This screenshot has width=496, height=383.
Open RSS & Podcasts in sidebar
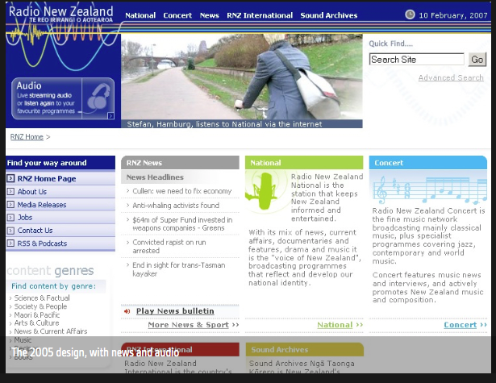(x=42, y=244)
